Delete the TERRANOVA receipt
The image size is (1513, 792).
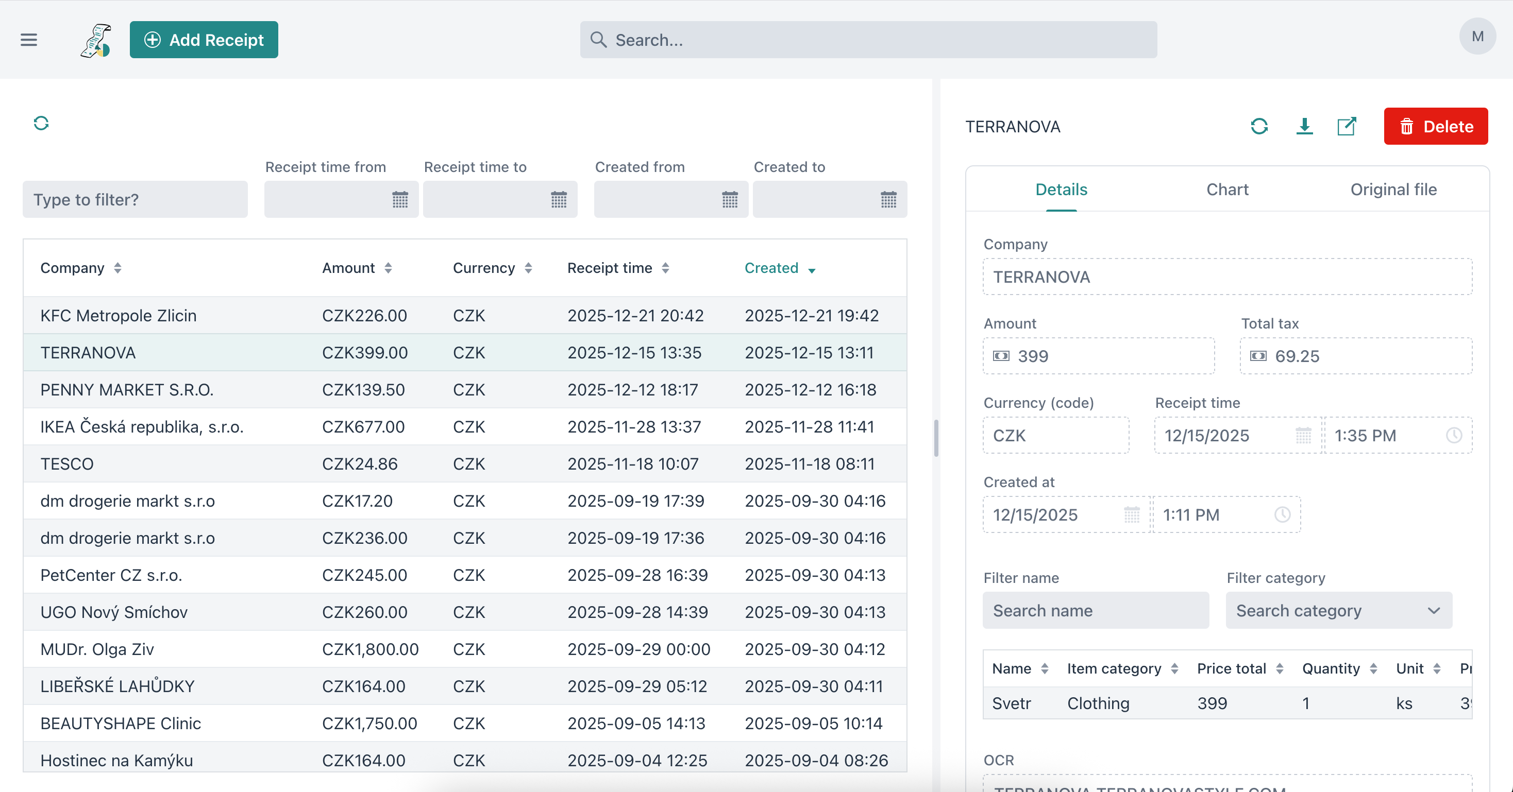click(1436, 126)
